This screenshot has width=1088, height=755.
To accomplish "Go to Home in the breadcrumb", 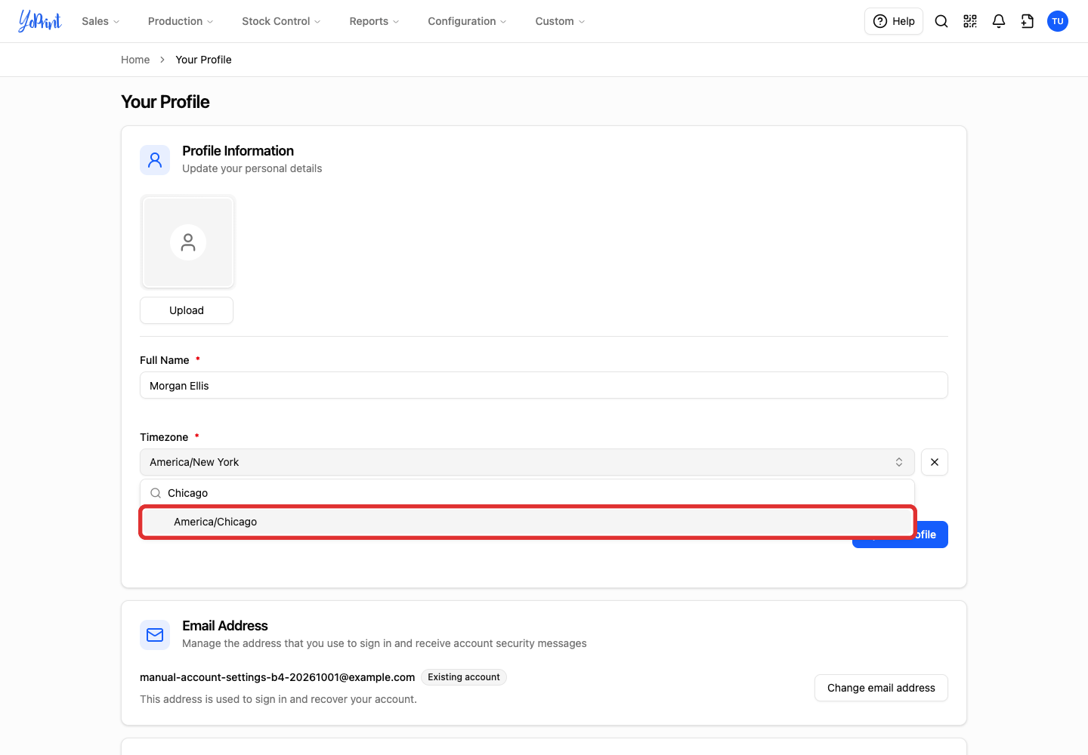I will coord(135,60).
